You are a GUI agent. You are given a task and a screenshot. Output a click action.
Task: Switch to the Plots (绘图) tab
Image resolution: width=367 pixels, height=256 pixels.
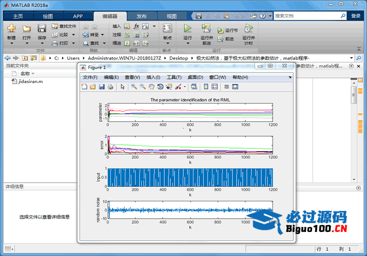pyautogui.click(x=48, y=16)
